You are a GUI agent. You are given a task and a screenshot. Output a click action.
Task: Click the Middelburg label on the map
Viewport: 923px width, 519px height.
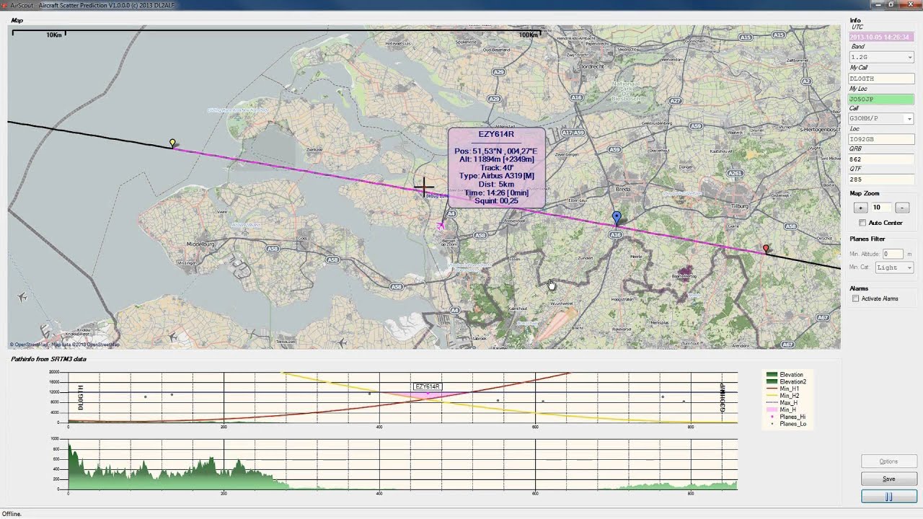(200, 244)
